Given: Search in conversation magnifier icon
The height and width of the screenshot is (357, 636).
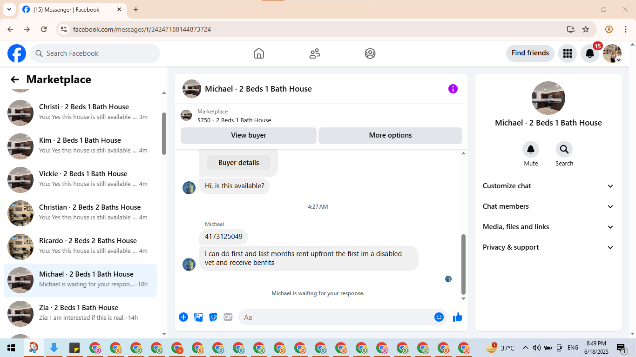Looking at the screenshot, I should 564,149.
